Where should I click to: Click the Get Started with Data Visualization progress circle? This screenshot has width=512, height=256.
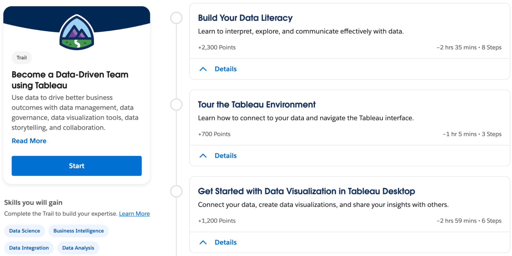point(176,191)
